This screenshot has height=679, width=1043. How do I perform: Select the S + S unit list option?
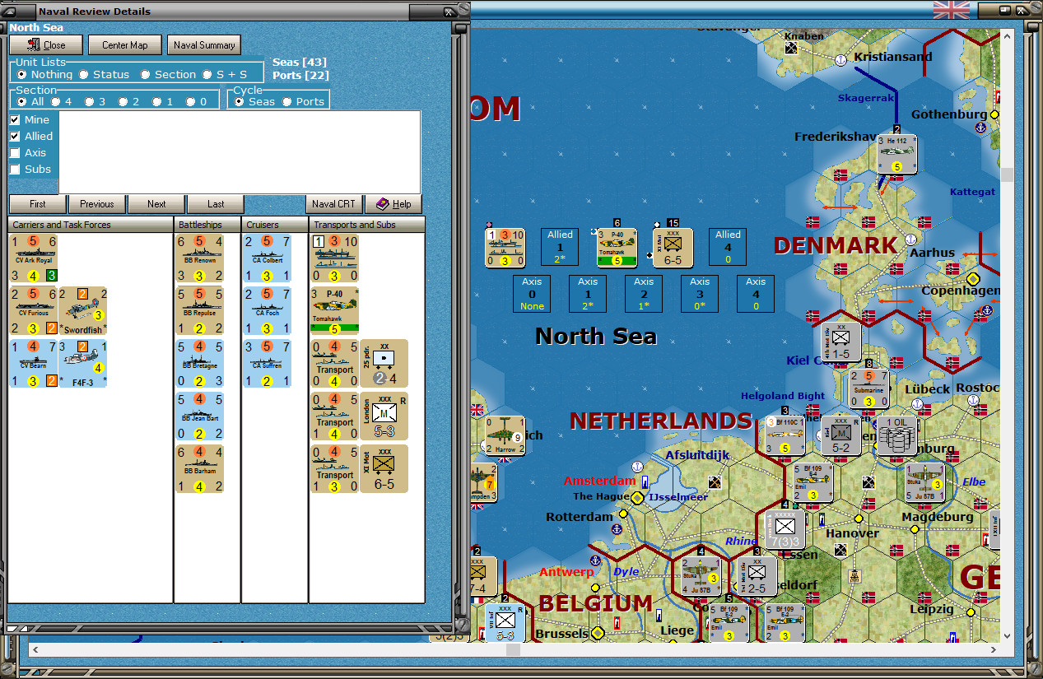pyautogui.click(x=224, y=74)
